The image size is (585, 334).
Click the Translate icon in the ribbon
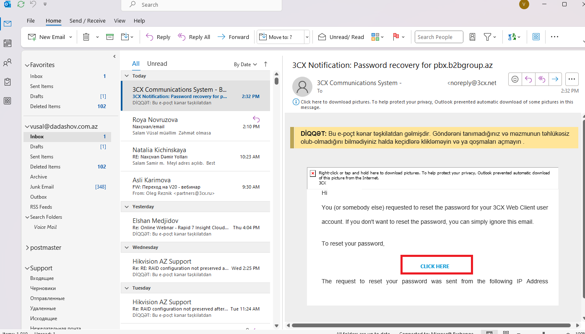(512, 37)
